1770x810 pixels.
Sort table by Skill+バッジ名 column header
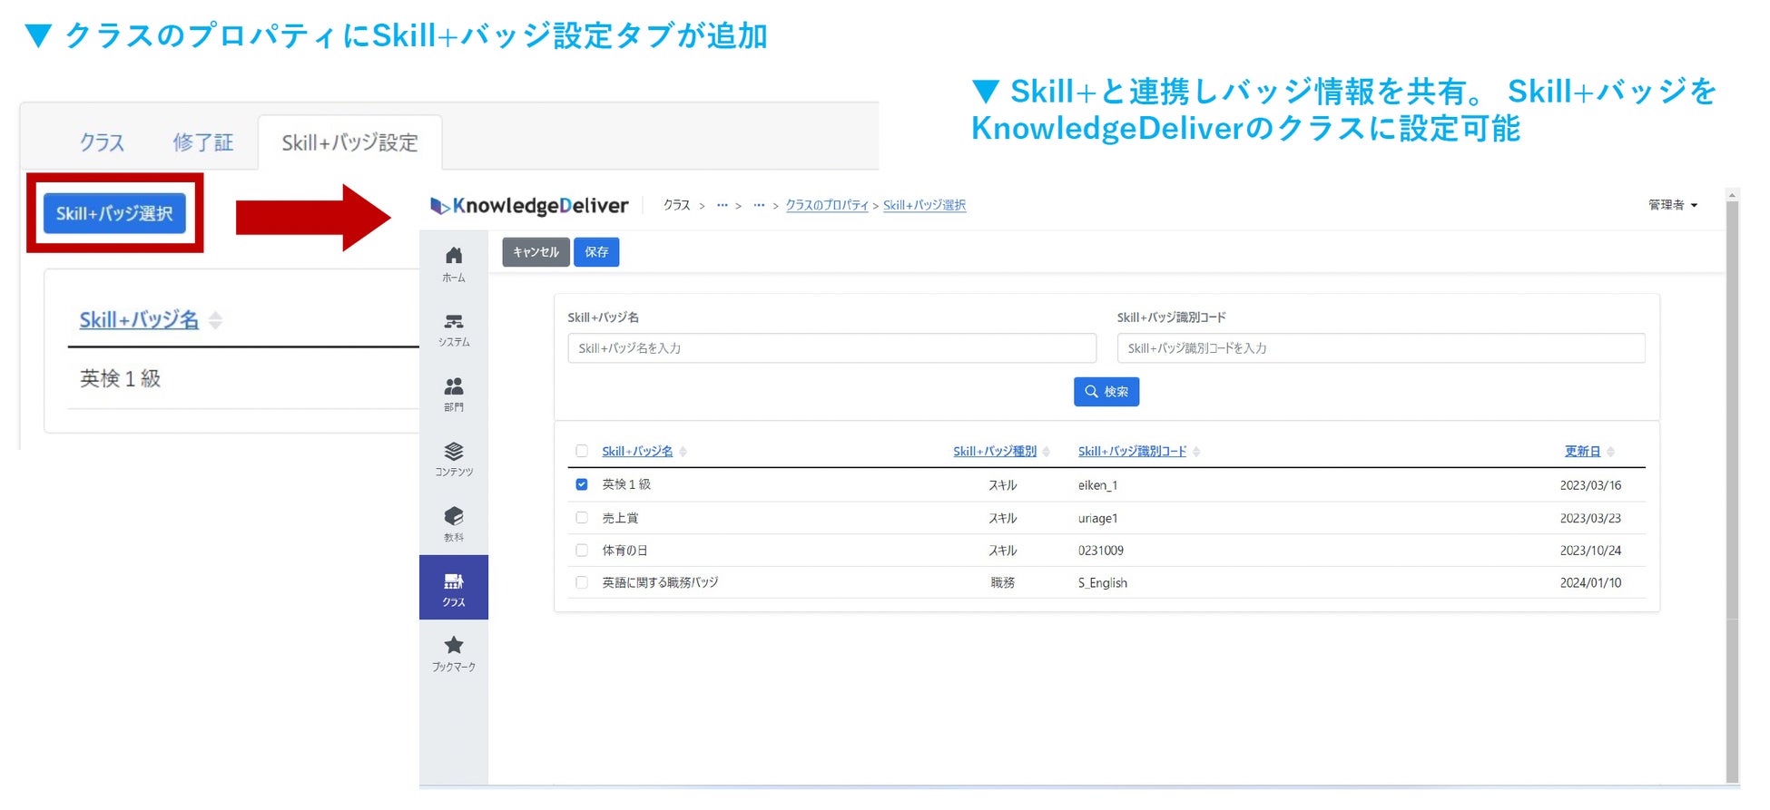[x=637, y=452]
